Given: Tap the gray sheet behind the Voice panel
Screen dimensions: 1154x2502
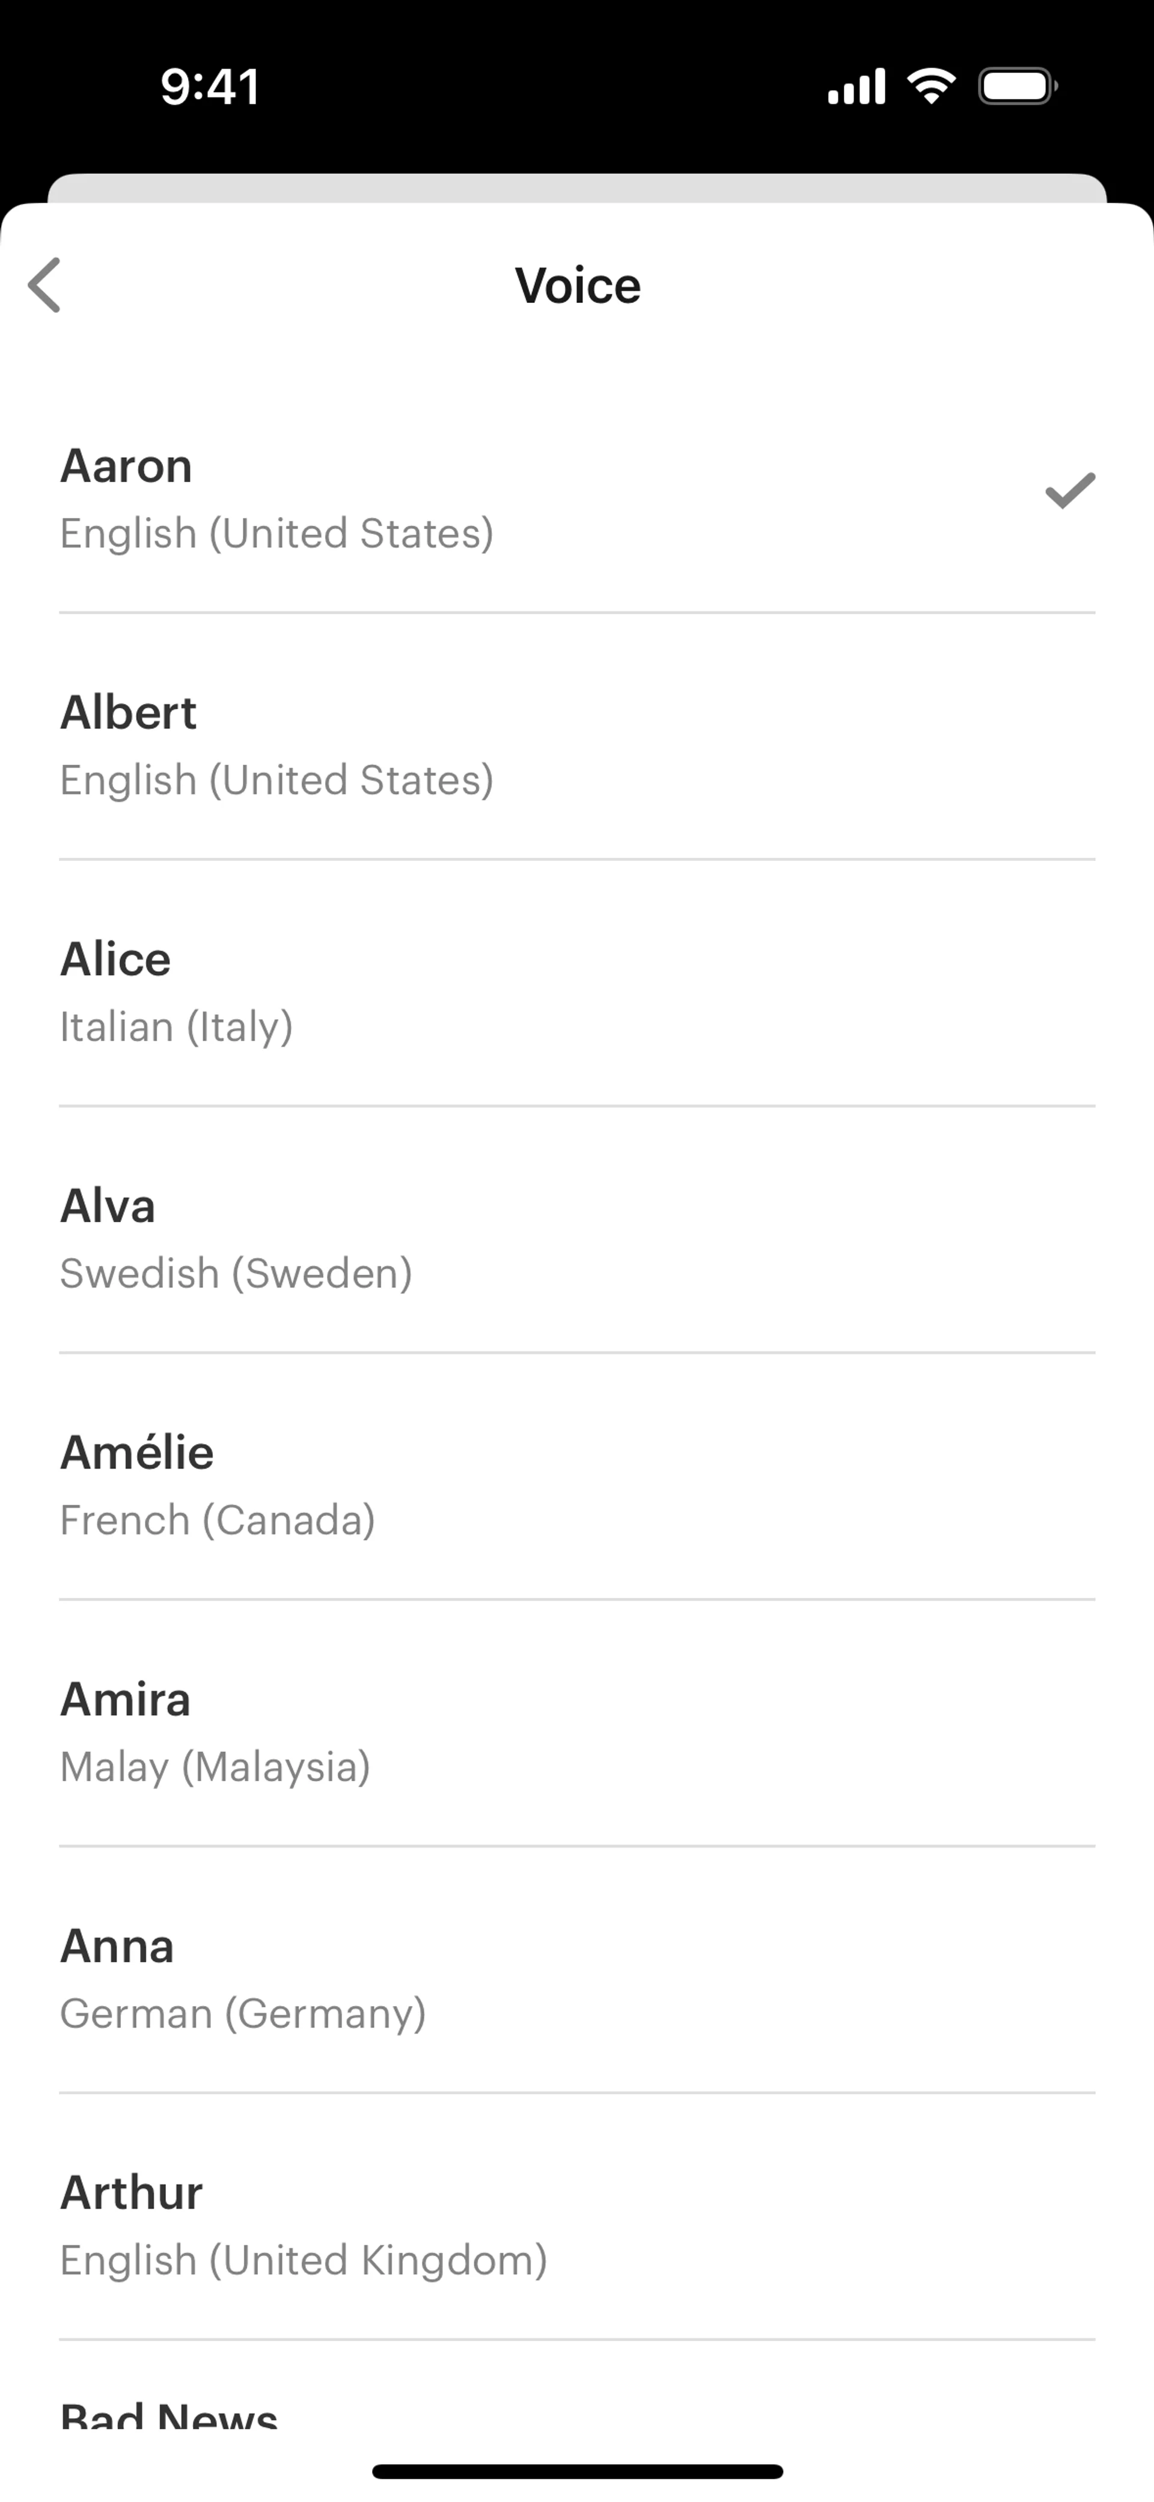Looking at the screenshot, I should (x=577, y=188).
